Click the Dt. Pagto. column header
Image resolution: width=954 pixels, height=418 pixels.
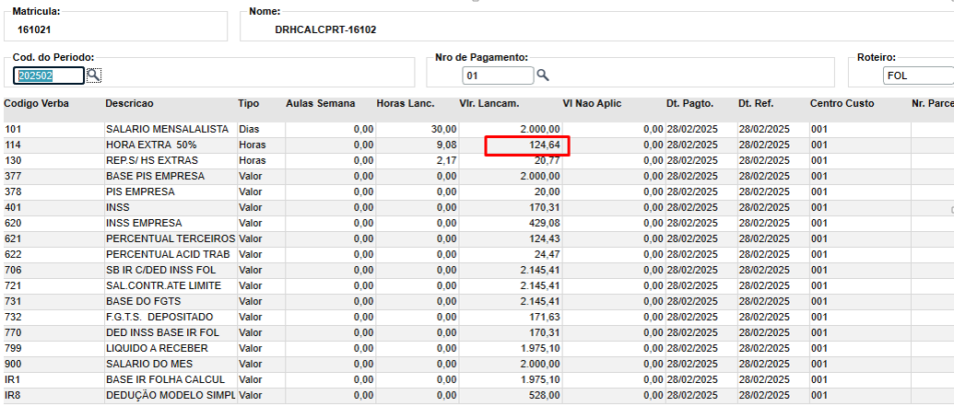click(690, 103)
